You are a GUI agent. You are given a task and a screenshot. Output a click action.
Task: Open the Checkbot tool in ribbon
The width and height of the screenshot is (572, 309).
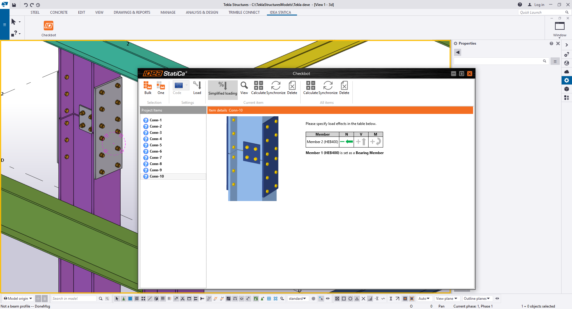coord(49,29)
